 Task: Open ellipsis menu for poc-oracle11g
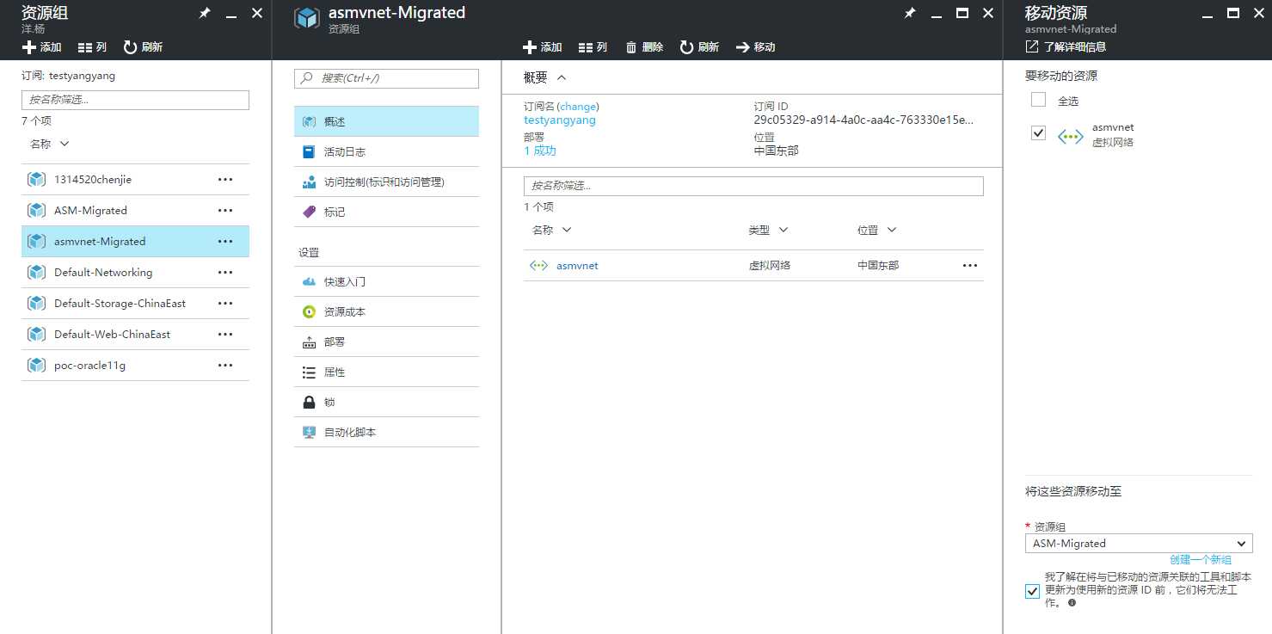(x=225, y=366)
